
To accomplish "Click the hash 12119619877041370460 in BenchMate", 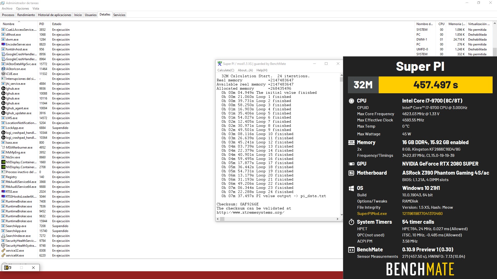I will [x=422, y=214].
